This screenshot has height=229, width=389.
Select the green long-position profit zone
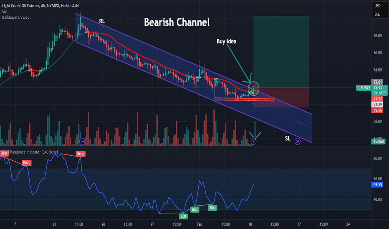tap(281, 52)
